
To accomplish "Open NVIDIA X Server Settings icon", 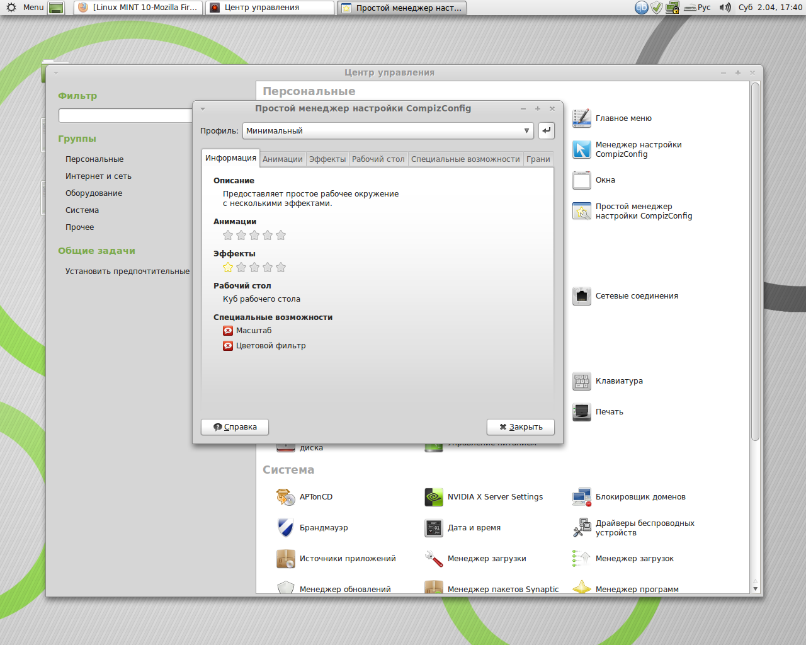I will point(433,497).
